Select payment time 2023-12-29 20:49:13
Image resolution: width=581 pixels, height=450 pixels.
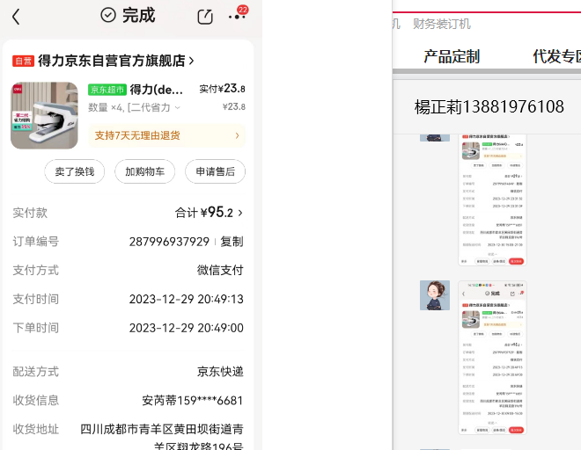[187, 299]
